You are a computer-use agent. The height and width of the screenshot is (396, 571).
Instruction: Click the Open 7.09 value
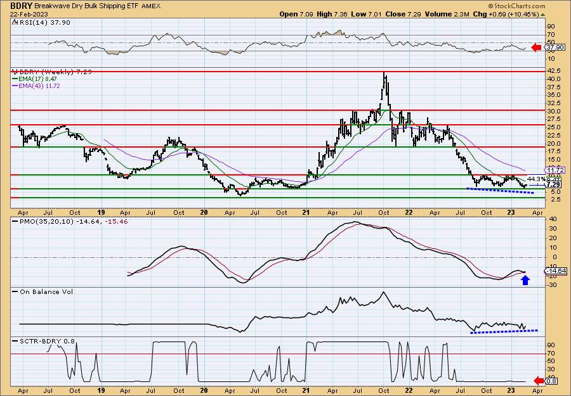click(296, 14)
